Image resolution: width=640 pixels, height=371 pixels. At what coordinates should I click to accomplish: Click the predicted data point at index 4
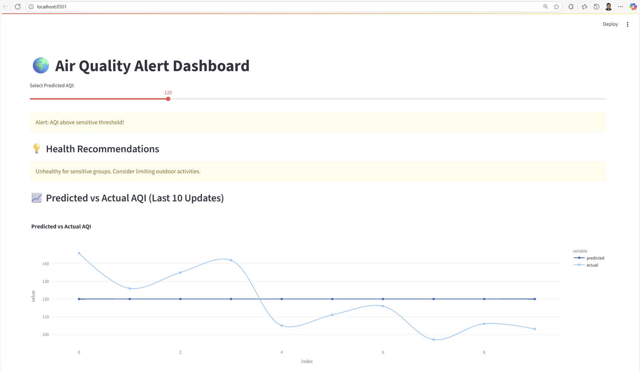(x=282, y=299)
